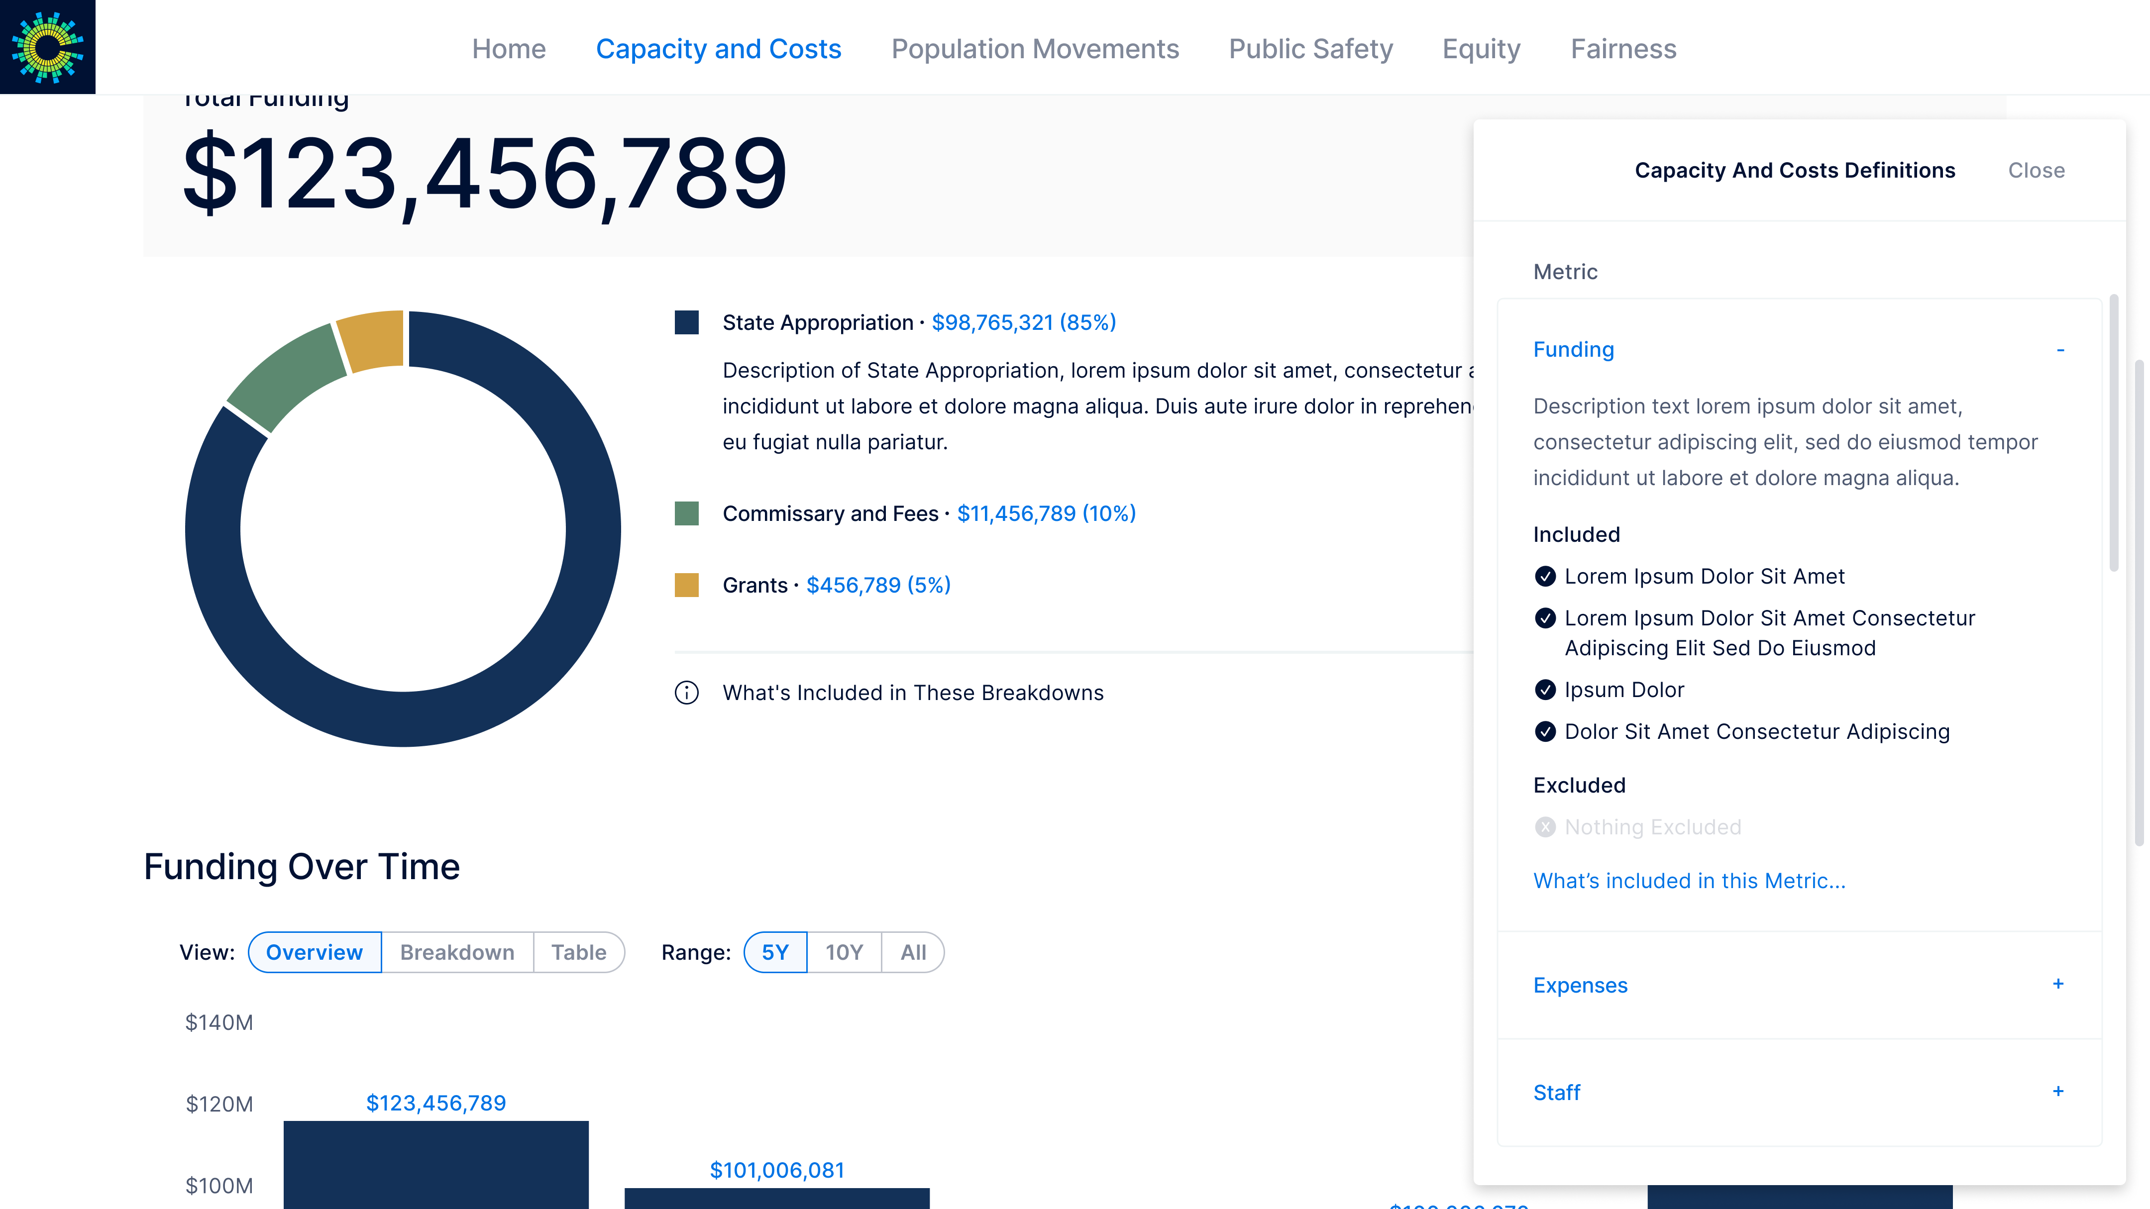Click checkmark icon next to Ipsum Dolor
Screen dimensions: 2150x1209
tap(1545, 690)
